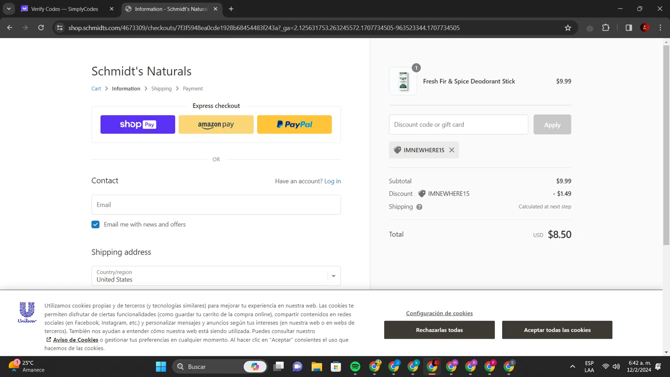The width and height of the screenshot is (670, 377).
Task: Open the Country/region dropdown
Action: pyautogui.click(x=216, y=276)
